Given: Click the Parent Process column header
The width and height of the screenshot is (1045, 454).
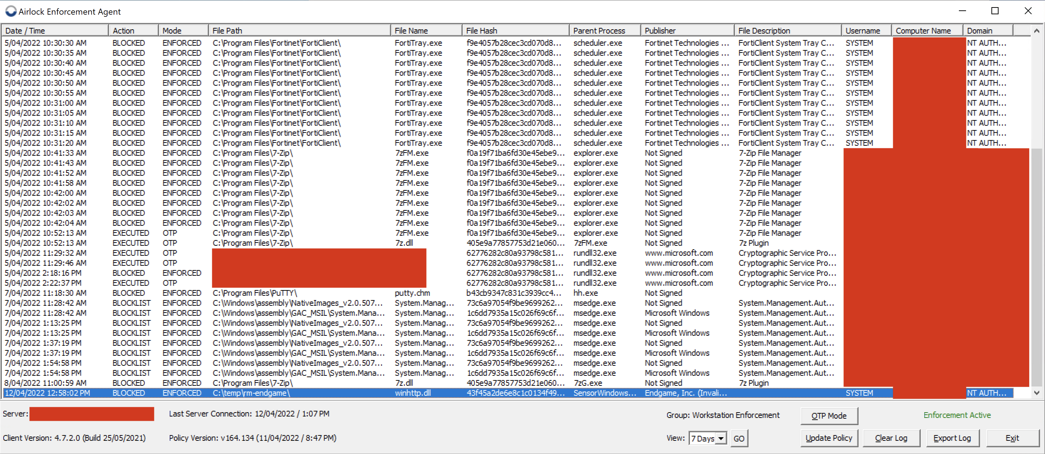Looking at the screenshot, I should click(604, 30).
